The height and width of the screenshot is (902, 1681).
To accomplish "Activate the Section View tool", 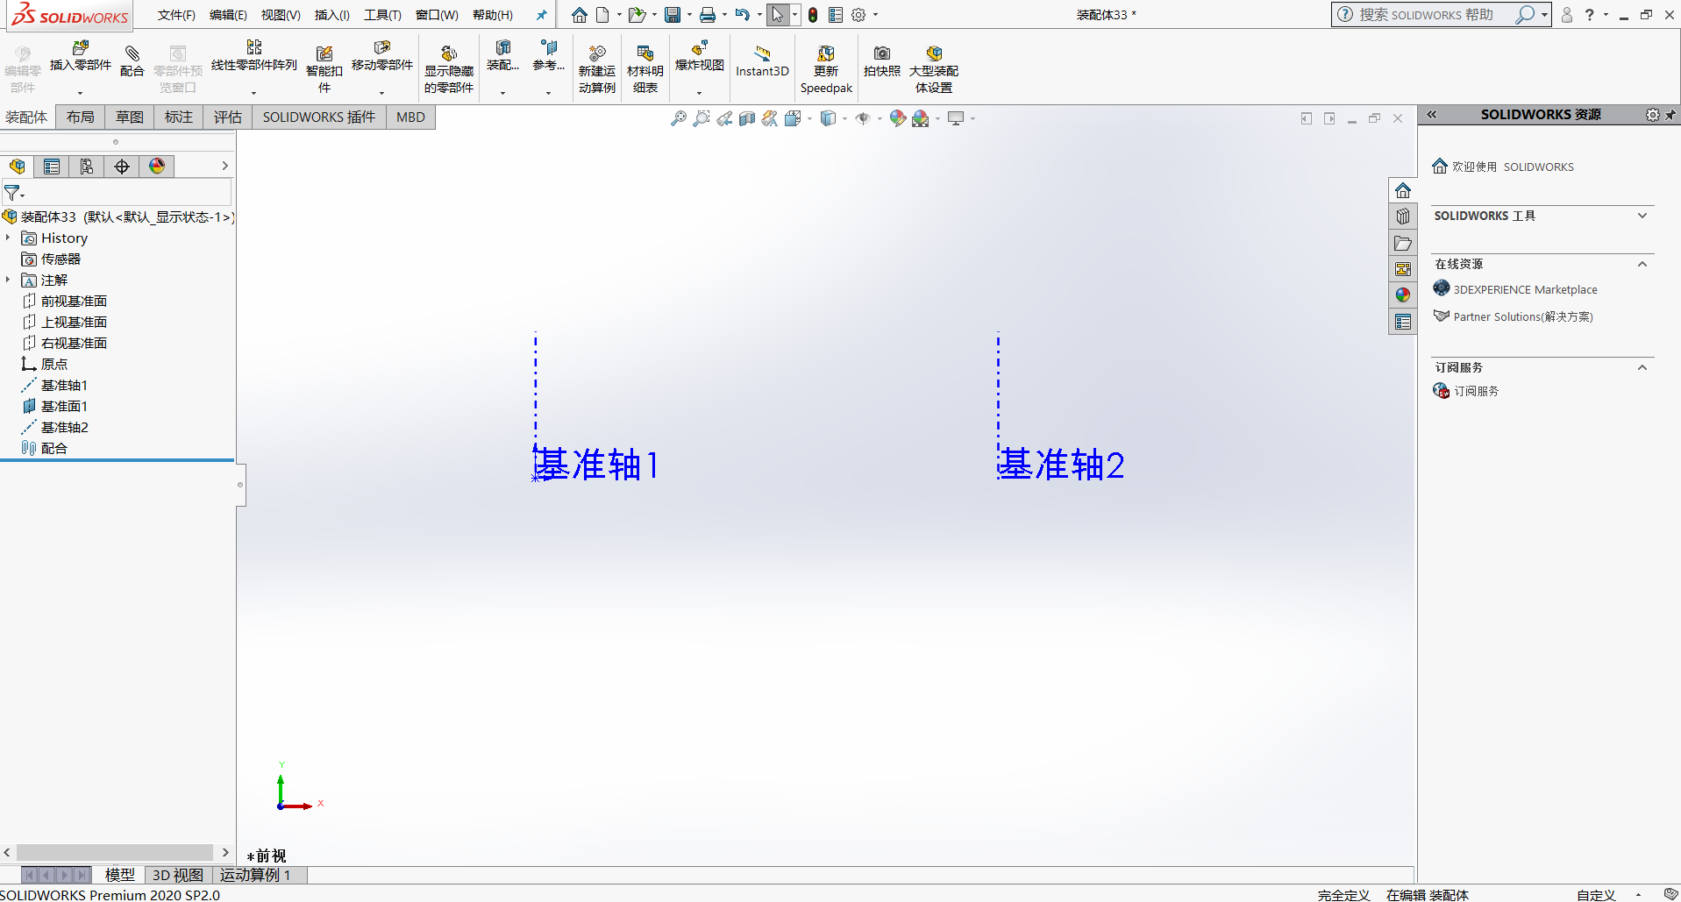I will [x=746, y=117].
